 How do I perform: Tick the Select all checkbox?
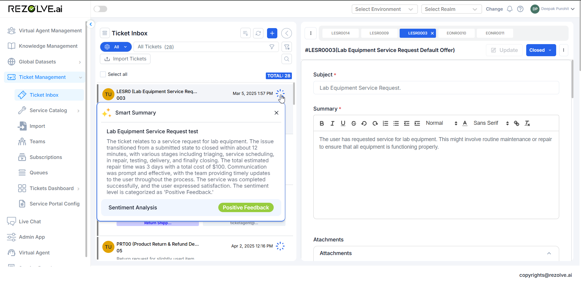click(103, 74)
